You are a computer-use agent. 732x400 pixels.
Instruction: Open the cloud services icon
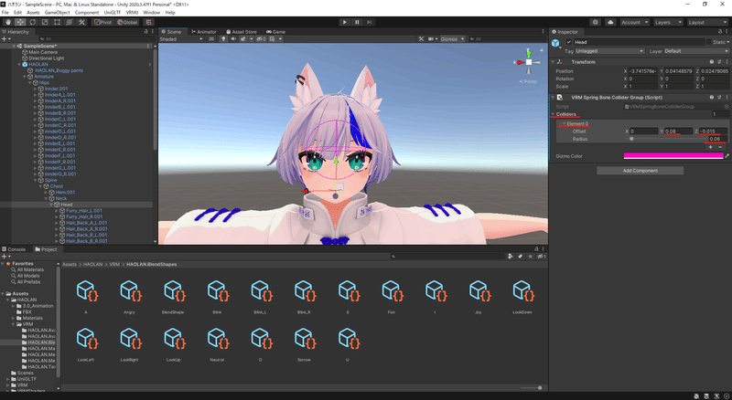[610, 22]
